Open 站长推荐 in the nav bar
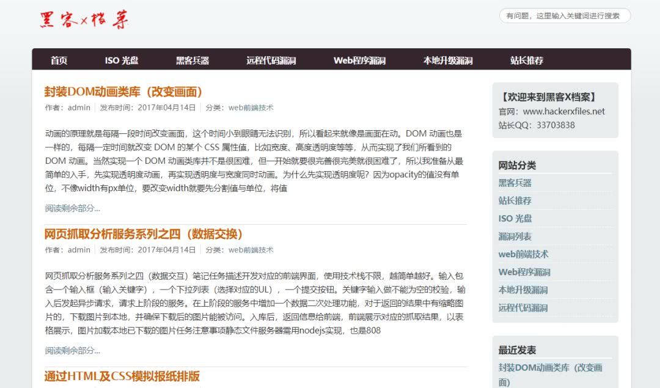Viewport: 660px width, 388px height. tap(527, 60)
